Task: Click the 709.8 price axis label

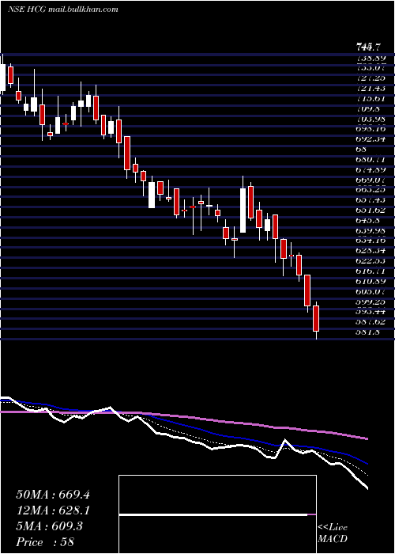Action: (369, 108)
